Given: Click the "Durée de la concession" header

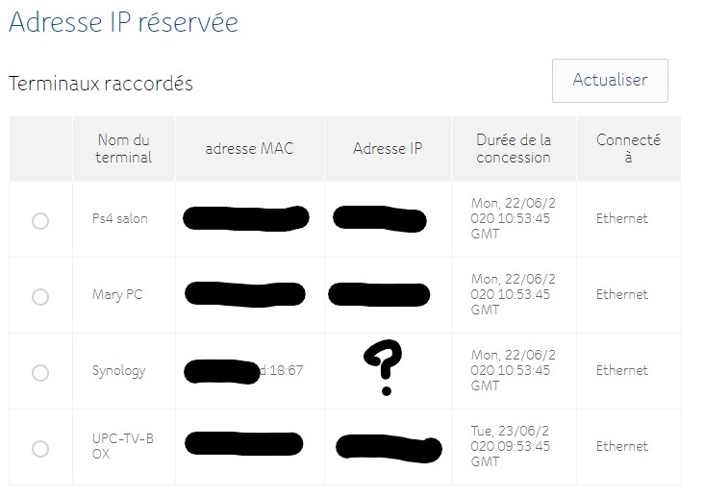Looking at the screenshot, I should point(514,148).
